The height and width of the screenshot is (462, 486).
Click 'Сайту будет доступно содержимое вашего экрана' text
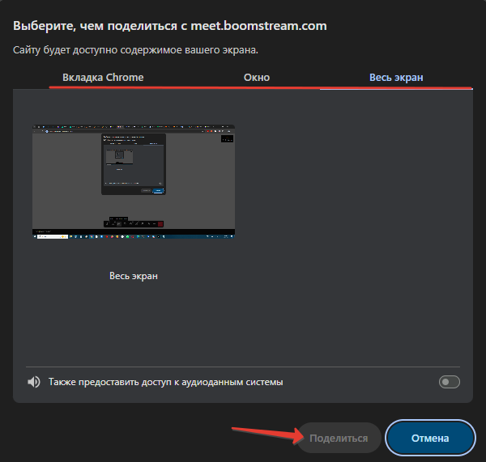tap(135, 50)
